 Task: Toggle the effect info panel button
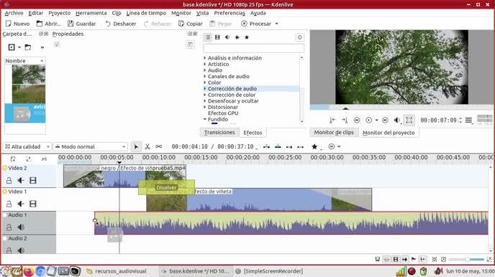pos(299,37)
